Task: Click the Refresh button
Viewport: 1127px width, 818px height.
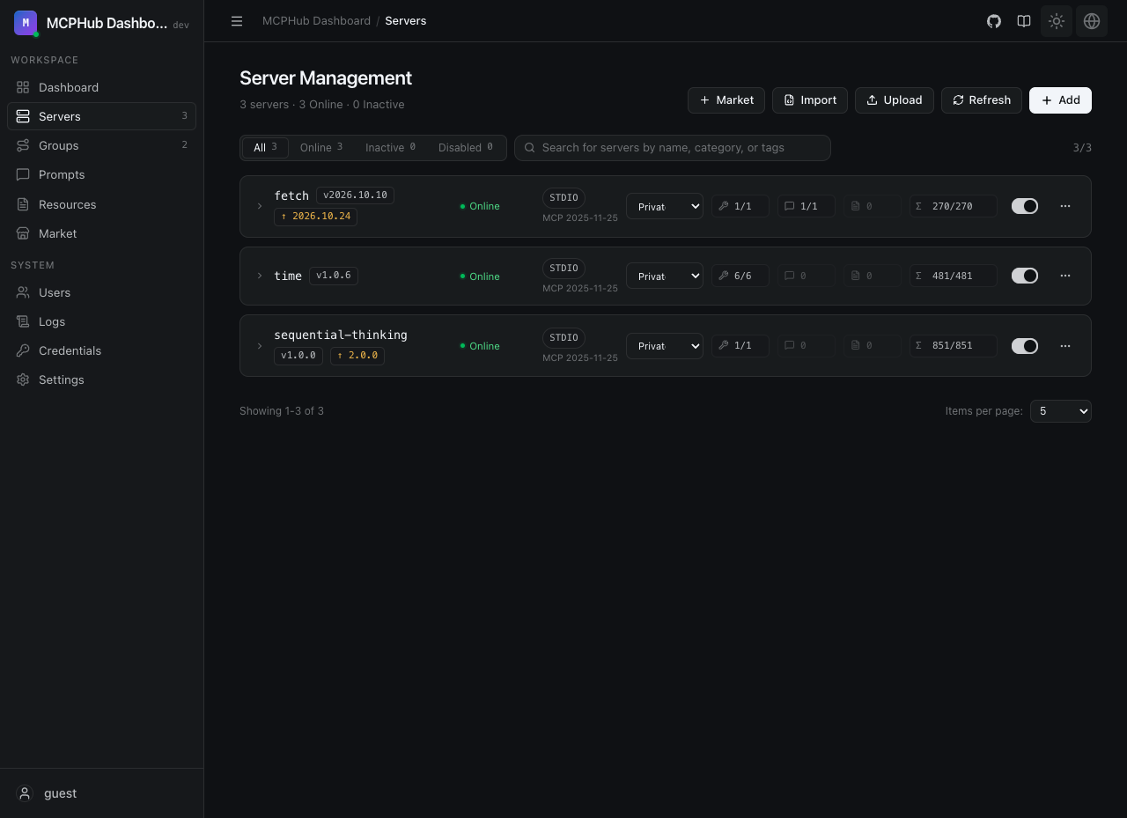Action: point(982,100)
